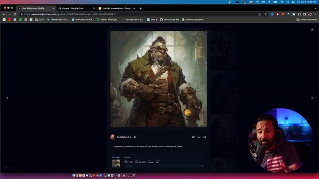Close the image lightbox with the X
This screenshot has width=319, height=179.
pos(312,30)
